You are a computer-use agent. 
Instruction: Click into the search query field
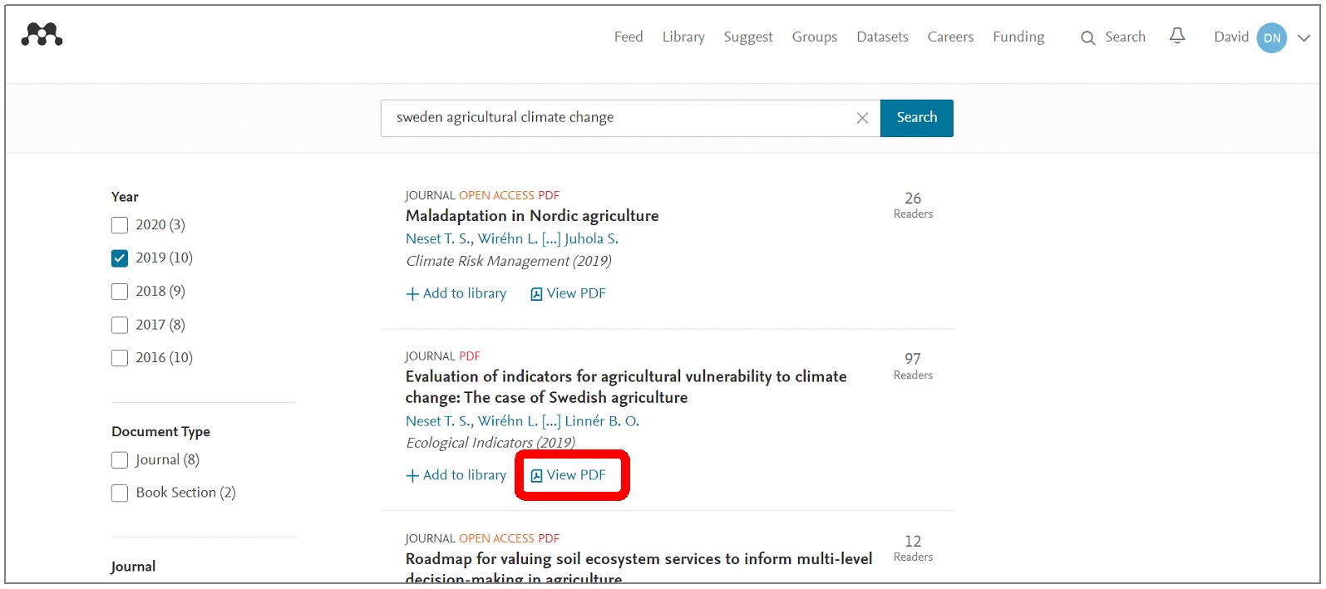pos(615,118)
